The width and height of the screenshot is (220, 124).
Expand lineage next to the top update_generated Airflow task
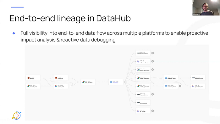tap(152, 70)
